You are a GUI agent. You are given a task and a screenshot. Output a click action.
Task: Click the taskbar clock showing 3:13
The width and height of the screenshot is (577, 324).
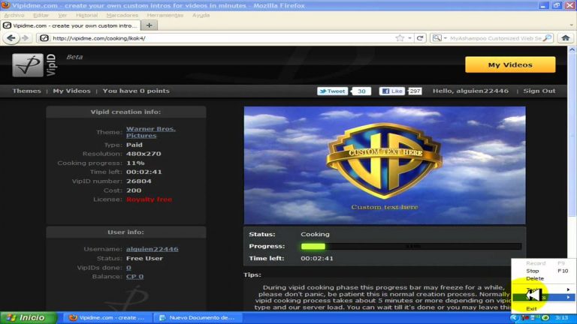pyautogui.click(x=561, y=317)
